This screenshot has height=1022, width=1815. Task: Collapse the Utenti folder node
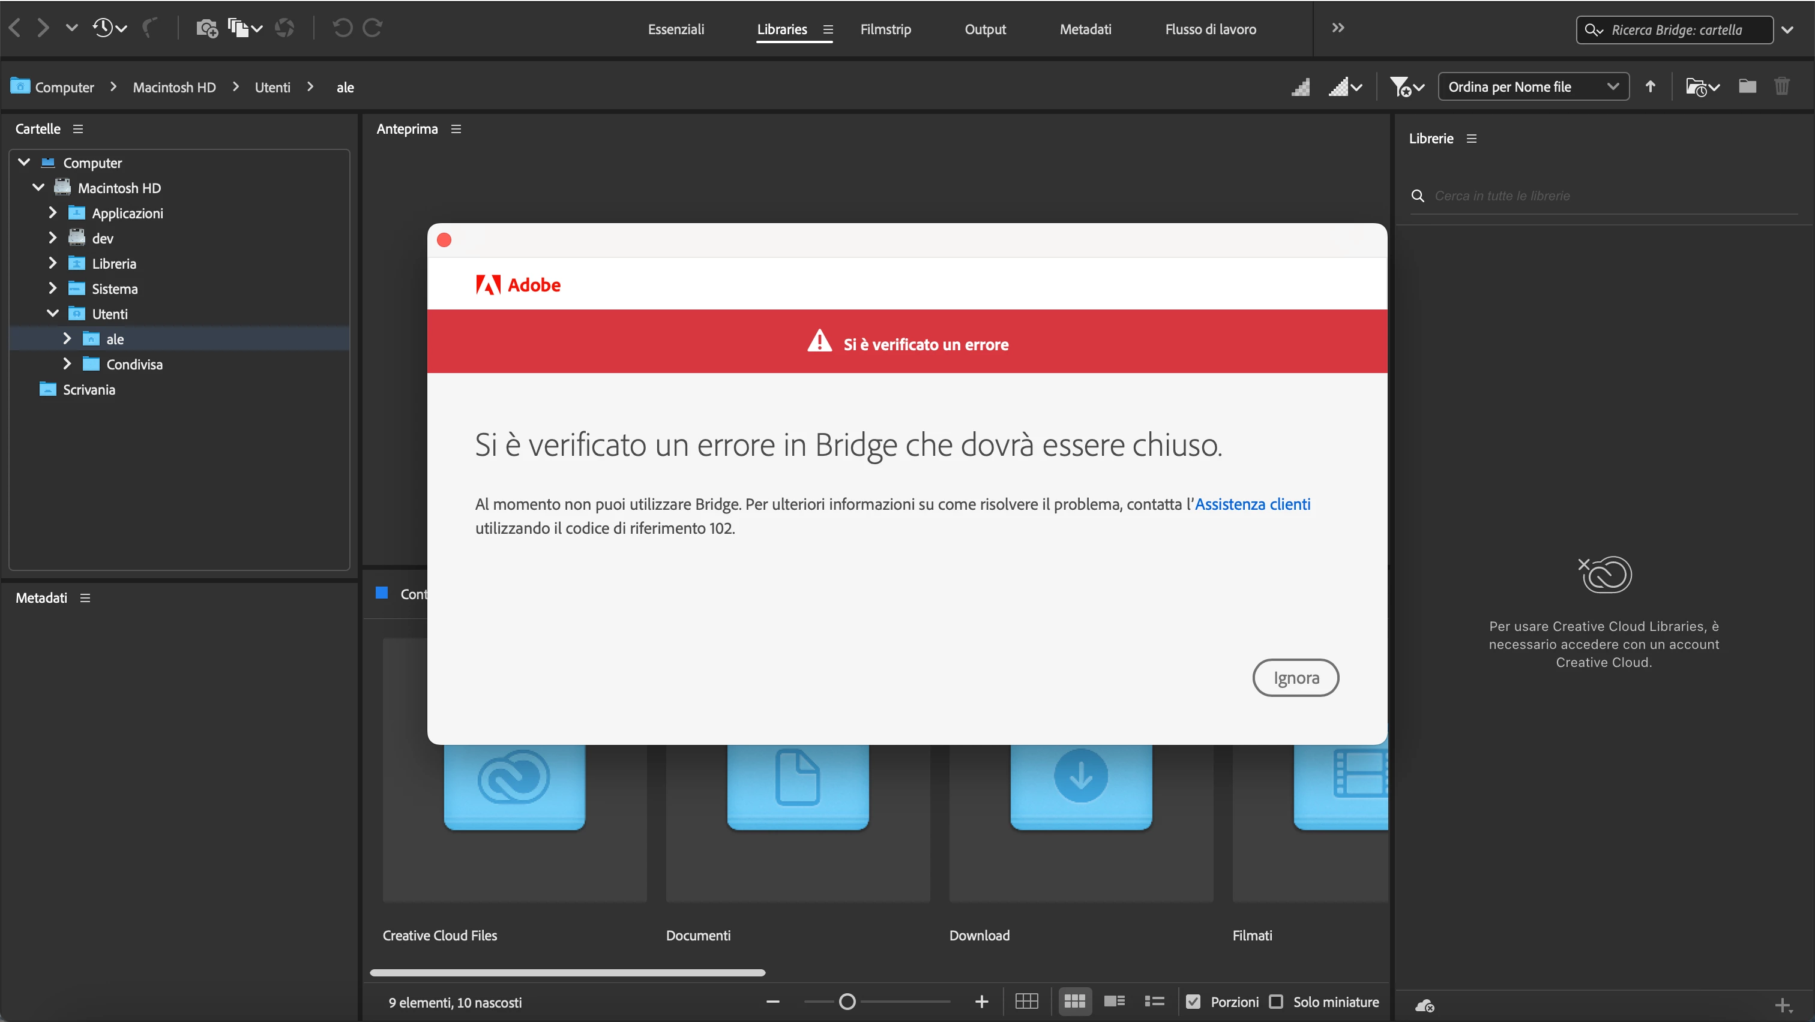coord(52,313)
